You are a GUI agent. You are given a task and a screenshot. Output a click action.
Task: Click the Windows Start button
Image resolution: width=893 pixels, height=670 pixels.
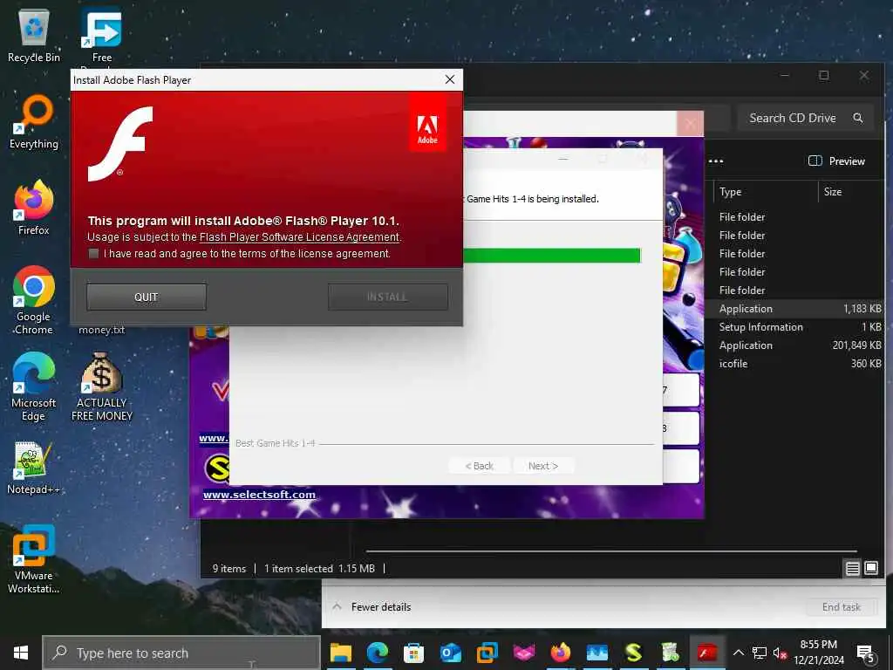tap(21, 653)
